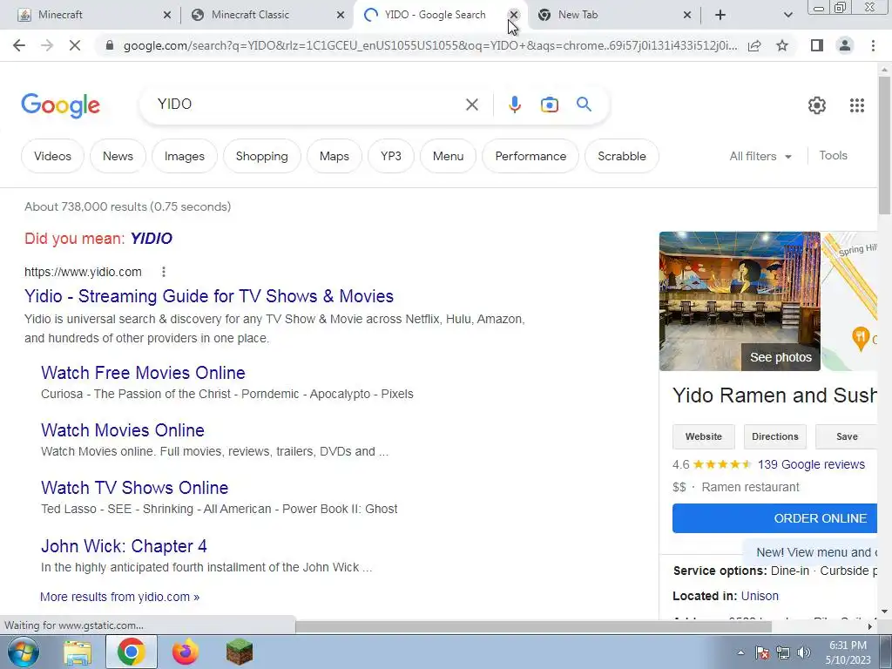Select the Menu filter chip
The image size is (892, 669).
[x=448, y=156]
